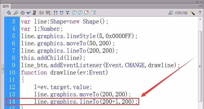Switch to the 动作 panel tab
Viewport: 204px width, 109px height.
click(6, 6)
